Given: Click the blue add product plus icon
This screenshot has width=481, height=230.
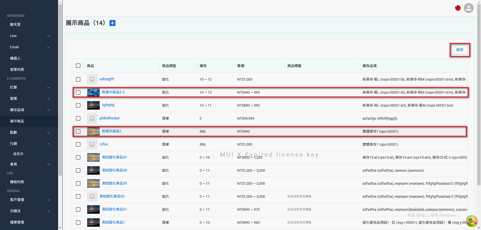Looking at the screenshot, I should click(x=112, y=23).
